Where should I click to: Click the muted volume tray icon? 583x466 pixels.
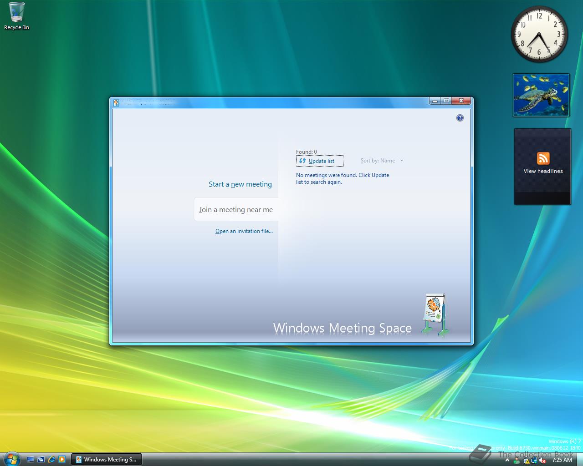click(542, 460)
